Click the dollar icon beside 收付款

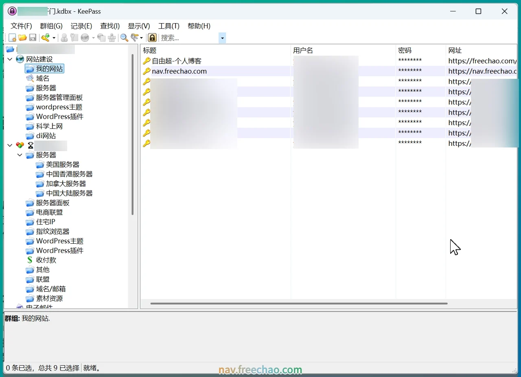click(x=30, y=260)
